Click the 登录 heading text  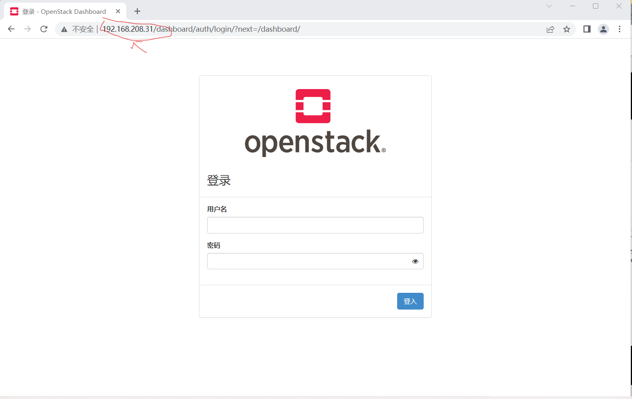(219, 180)
